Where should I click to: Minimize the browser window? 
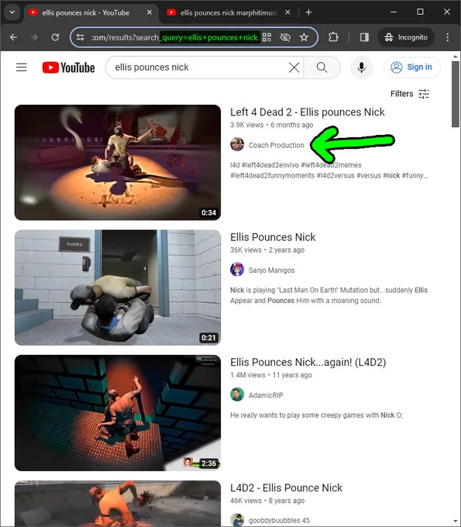click(394, 12)
